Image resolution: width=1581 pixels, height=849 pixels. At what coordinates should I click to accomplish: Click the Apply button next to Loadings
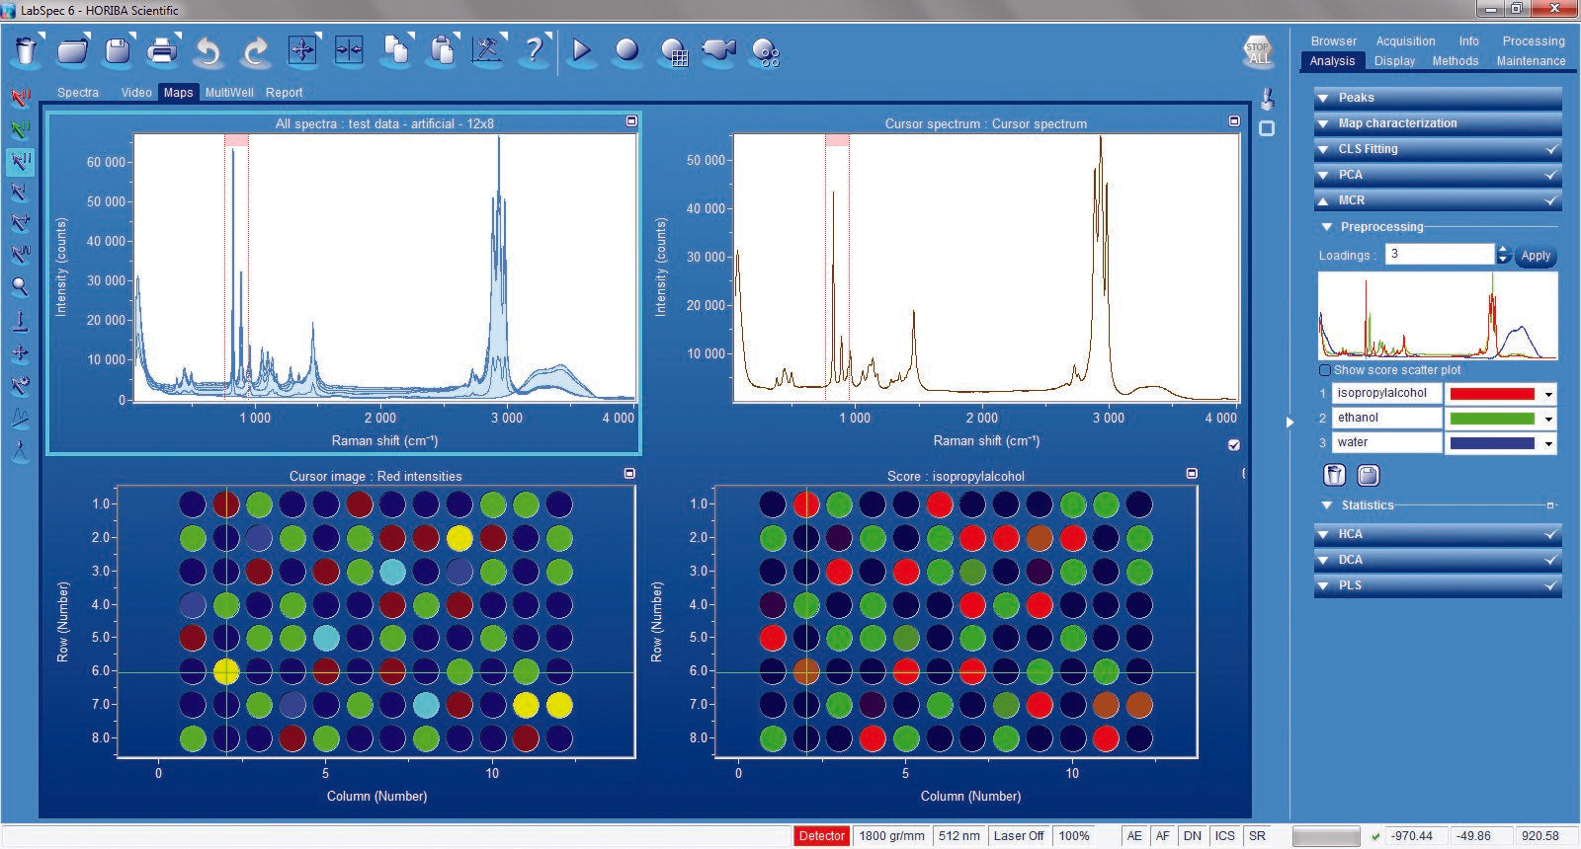tap(1535, 256)
